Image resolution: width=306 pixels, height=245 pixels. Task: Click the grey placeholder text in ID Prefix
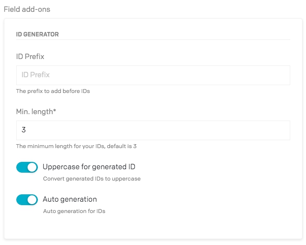(36, 75)
